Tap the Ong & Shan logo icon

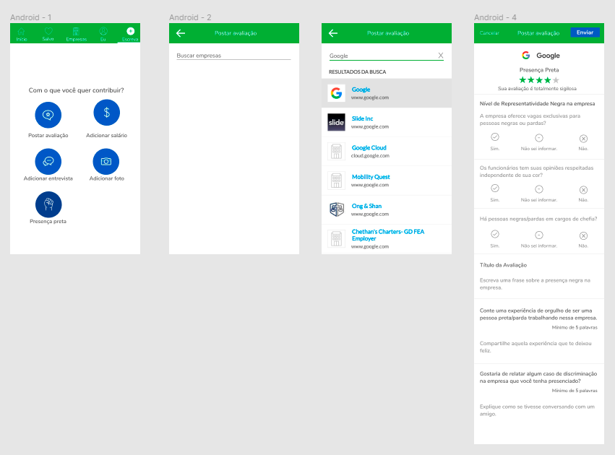point(336,209)
